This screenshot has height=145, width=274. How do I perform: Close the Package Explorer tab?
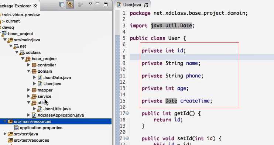click(x=35, y=6)
